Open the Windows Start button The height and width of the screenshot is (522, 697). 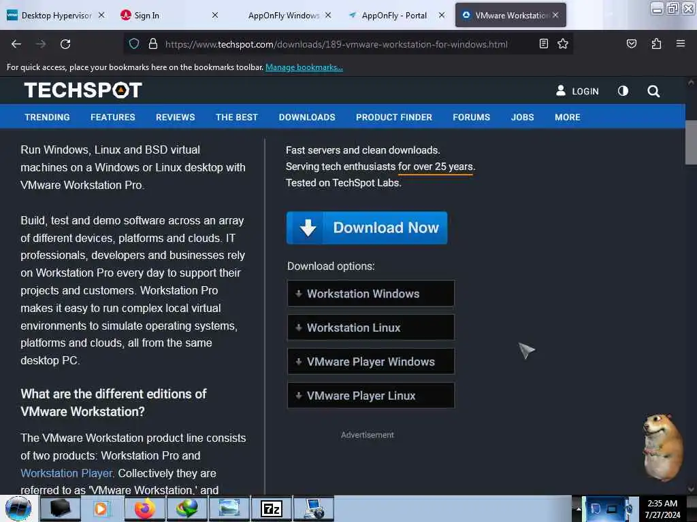(18, 508)
